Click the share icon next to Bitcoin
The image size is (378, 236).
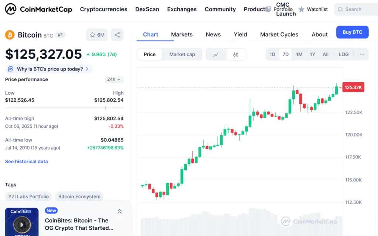(x=117, y=35)
